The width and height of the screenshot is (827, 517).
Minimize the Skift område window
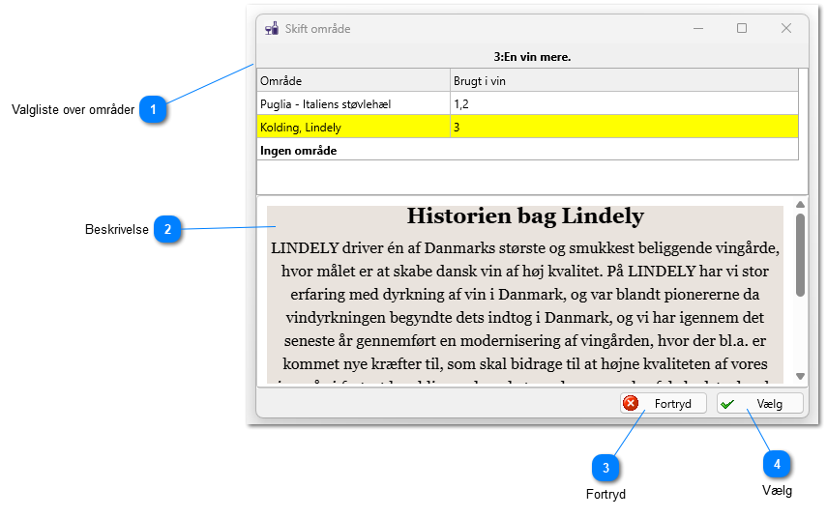(x=698, y=28)
